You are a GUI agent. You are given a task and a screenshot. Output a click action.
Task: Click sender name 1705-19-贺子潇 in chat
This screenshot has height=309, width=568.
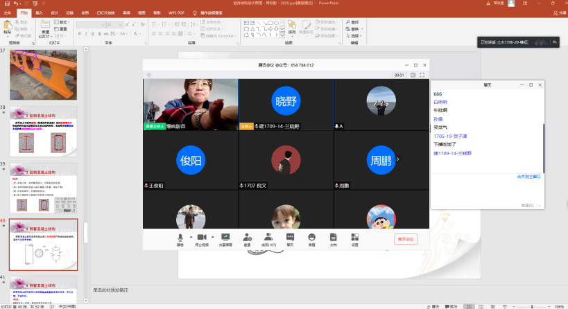pyautogui.click(x=450, y=136)
